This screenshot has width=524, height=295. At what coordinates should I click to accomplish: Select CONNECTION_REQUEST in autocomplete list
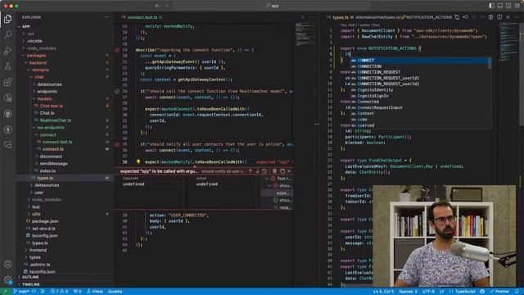pos(421,72)
